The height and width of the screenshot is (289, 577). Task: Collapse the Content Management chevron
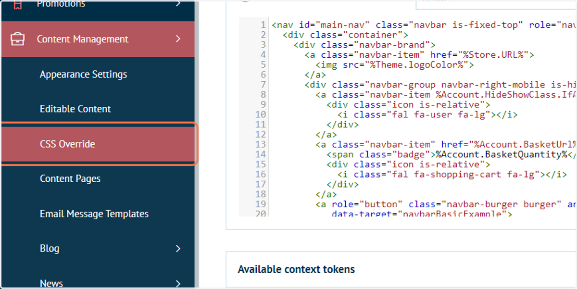click(x=178, y=38)
